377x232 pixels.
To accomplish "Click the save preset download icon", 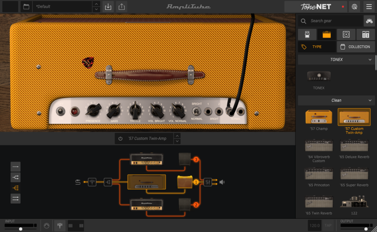I will pyautogui.click(x=108, y=7).
